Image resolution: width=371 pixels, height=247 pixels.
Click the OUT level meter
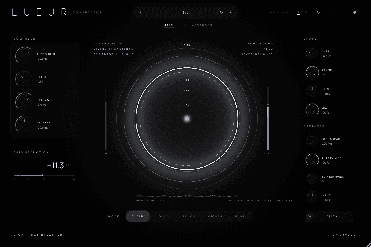[x=268, y=119]
